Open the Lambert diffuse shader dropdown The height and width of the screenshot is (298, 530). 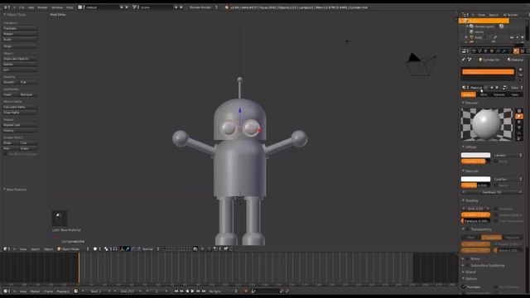[508, 156]
